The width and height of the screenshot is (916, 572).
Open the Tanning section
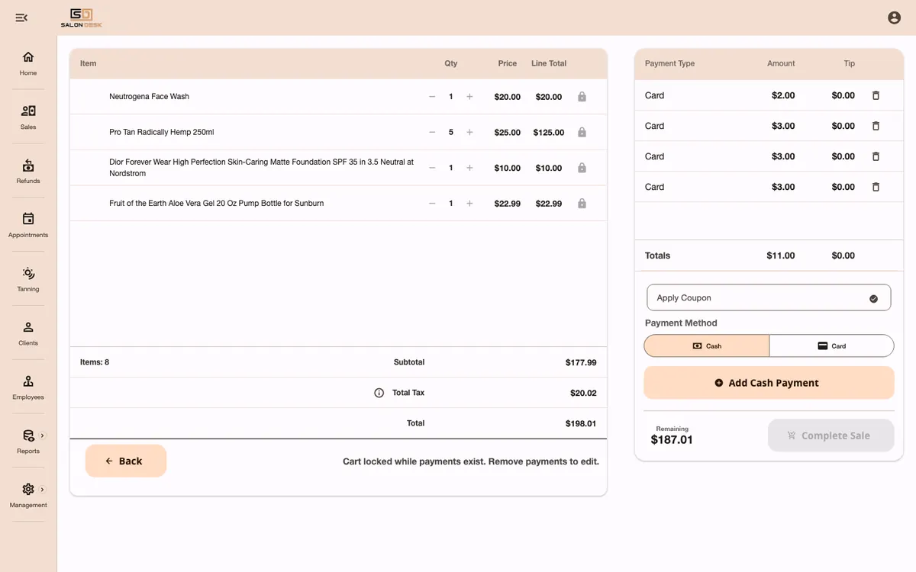[28, 279]
